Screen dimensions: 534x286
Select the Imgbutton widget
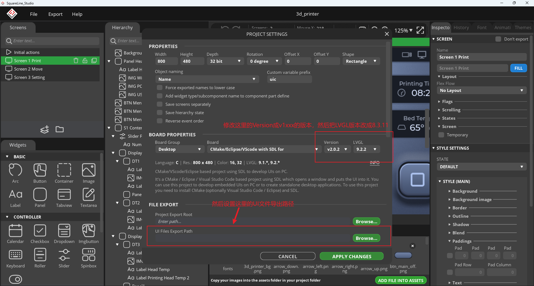[x=88, y=234]
